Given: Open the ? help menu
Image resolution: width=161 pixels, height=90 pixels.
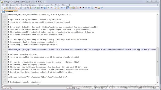Looking at the screenshot, I should (69, 5).
